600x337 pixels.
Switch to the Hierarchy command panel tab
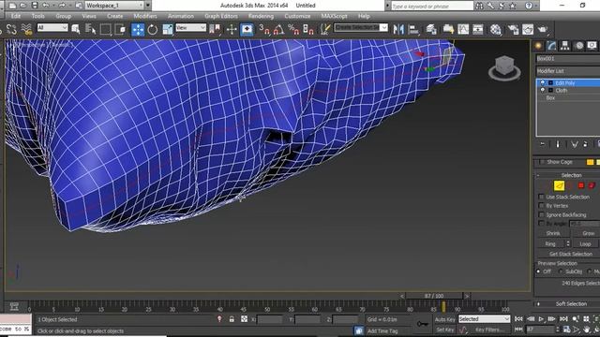tap(564, 46)
